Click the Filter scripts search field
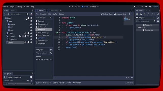Viewport: 163px width, 91px height. (44, 18)
